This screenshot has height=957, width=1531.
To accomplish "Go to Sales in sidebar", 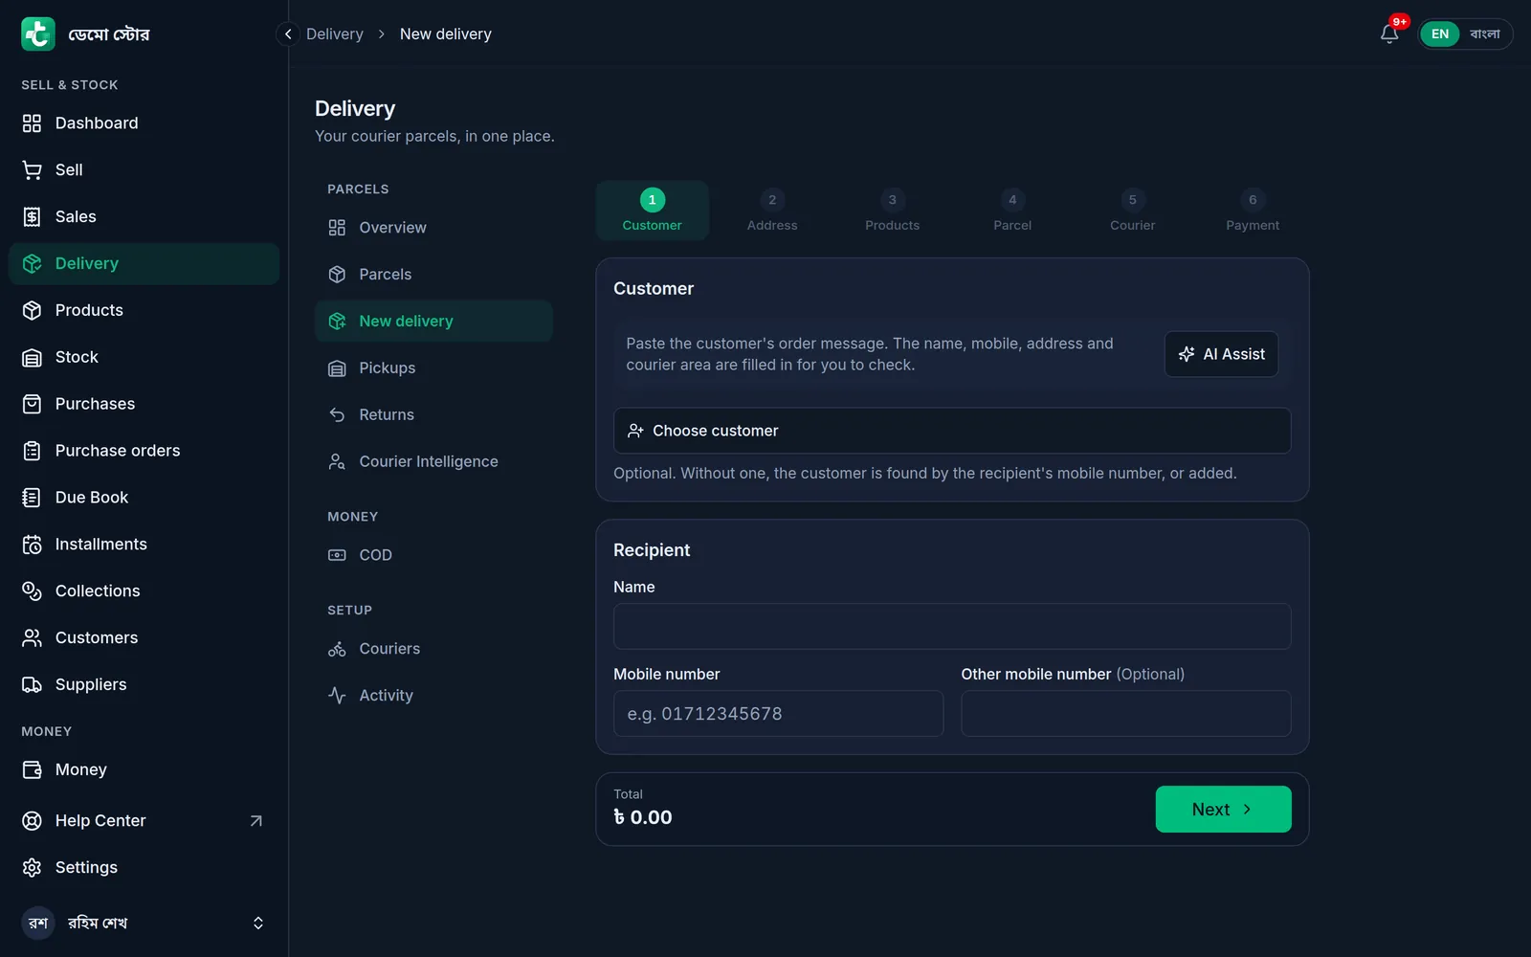I will (x=144, y=217).
